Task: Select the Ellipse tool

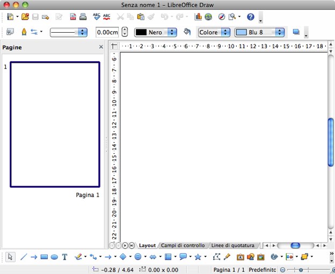Action: point(54,257)
